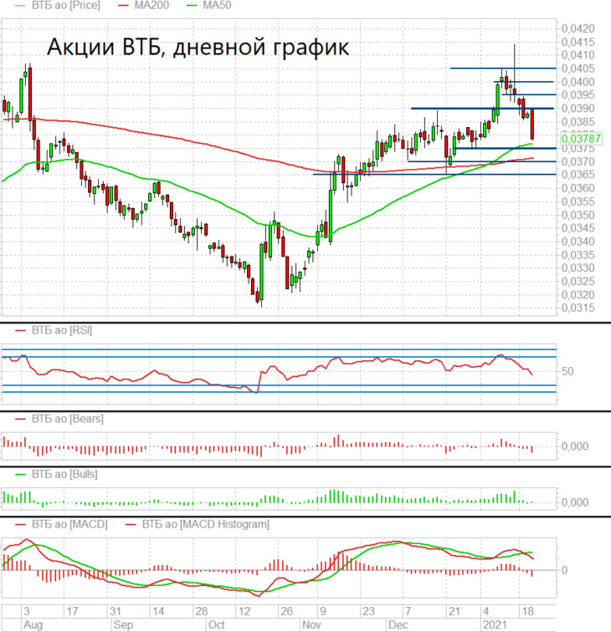Click the date label 26 on the time axis
The height and width of the screenshot is (632, 611).
point(286,611)
